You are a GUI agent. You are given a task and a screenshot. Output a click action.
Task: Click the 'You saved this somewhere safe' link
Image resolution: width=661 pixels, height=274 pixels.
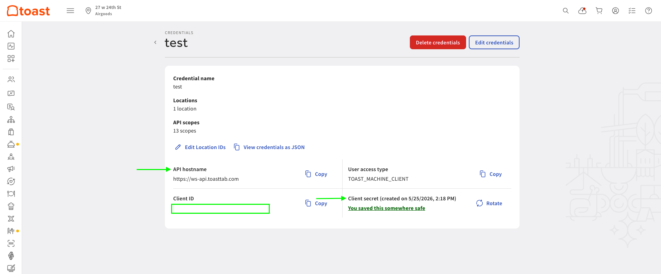386,208
